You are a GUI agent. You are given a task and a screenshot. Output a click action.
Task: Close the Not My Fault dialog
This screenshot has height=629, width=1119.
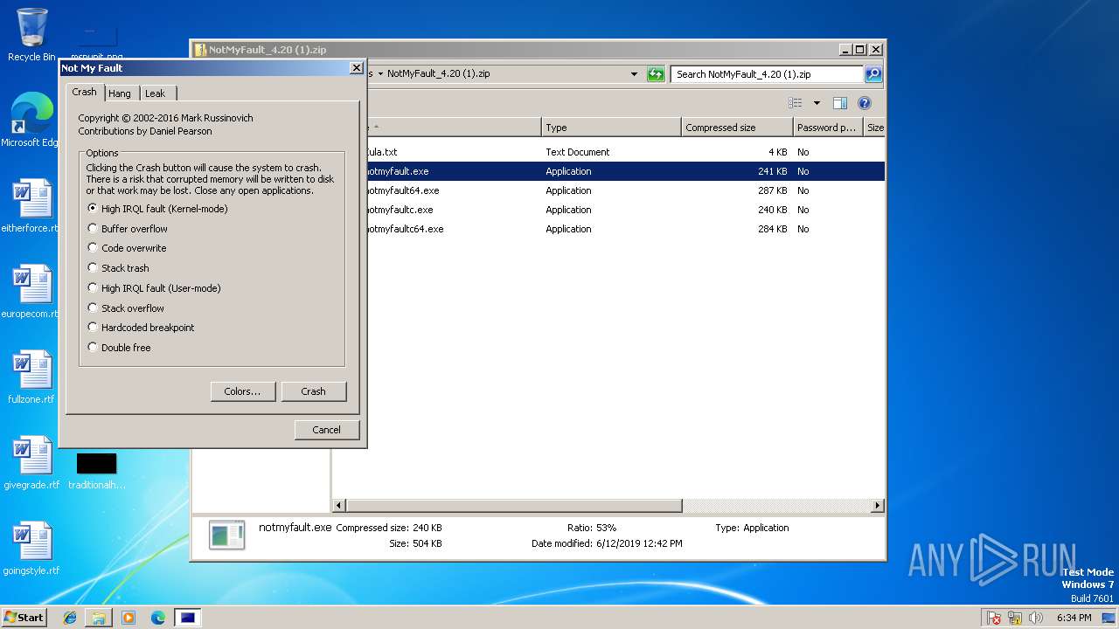click(x=356, y=67)
